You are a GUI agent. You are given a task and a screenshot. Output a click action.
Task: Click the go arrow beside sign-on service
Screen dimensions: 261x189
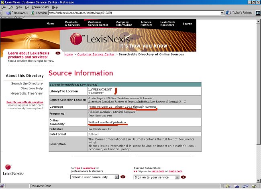(183, 177)
